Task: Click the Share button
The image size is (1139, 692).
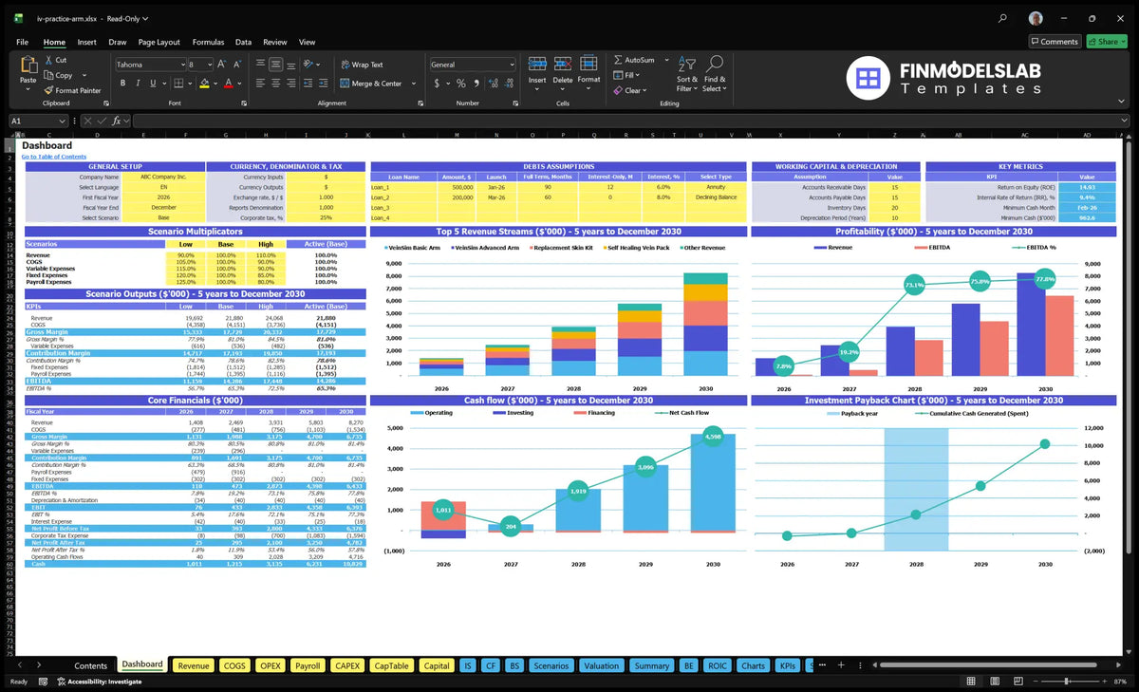Action: [x=1106, y=42]
